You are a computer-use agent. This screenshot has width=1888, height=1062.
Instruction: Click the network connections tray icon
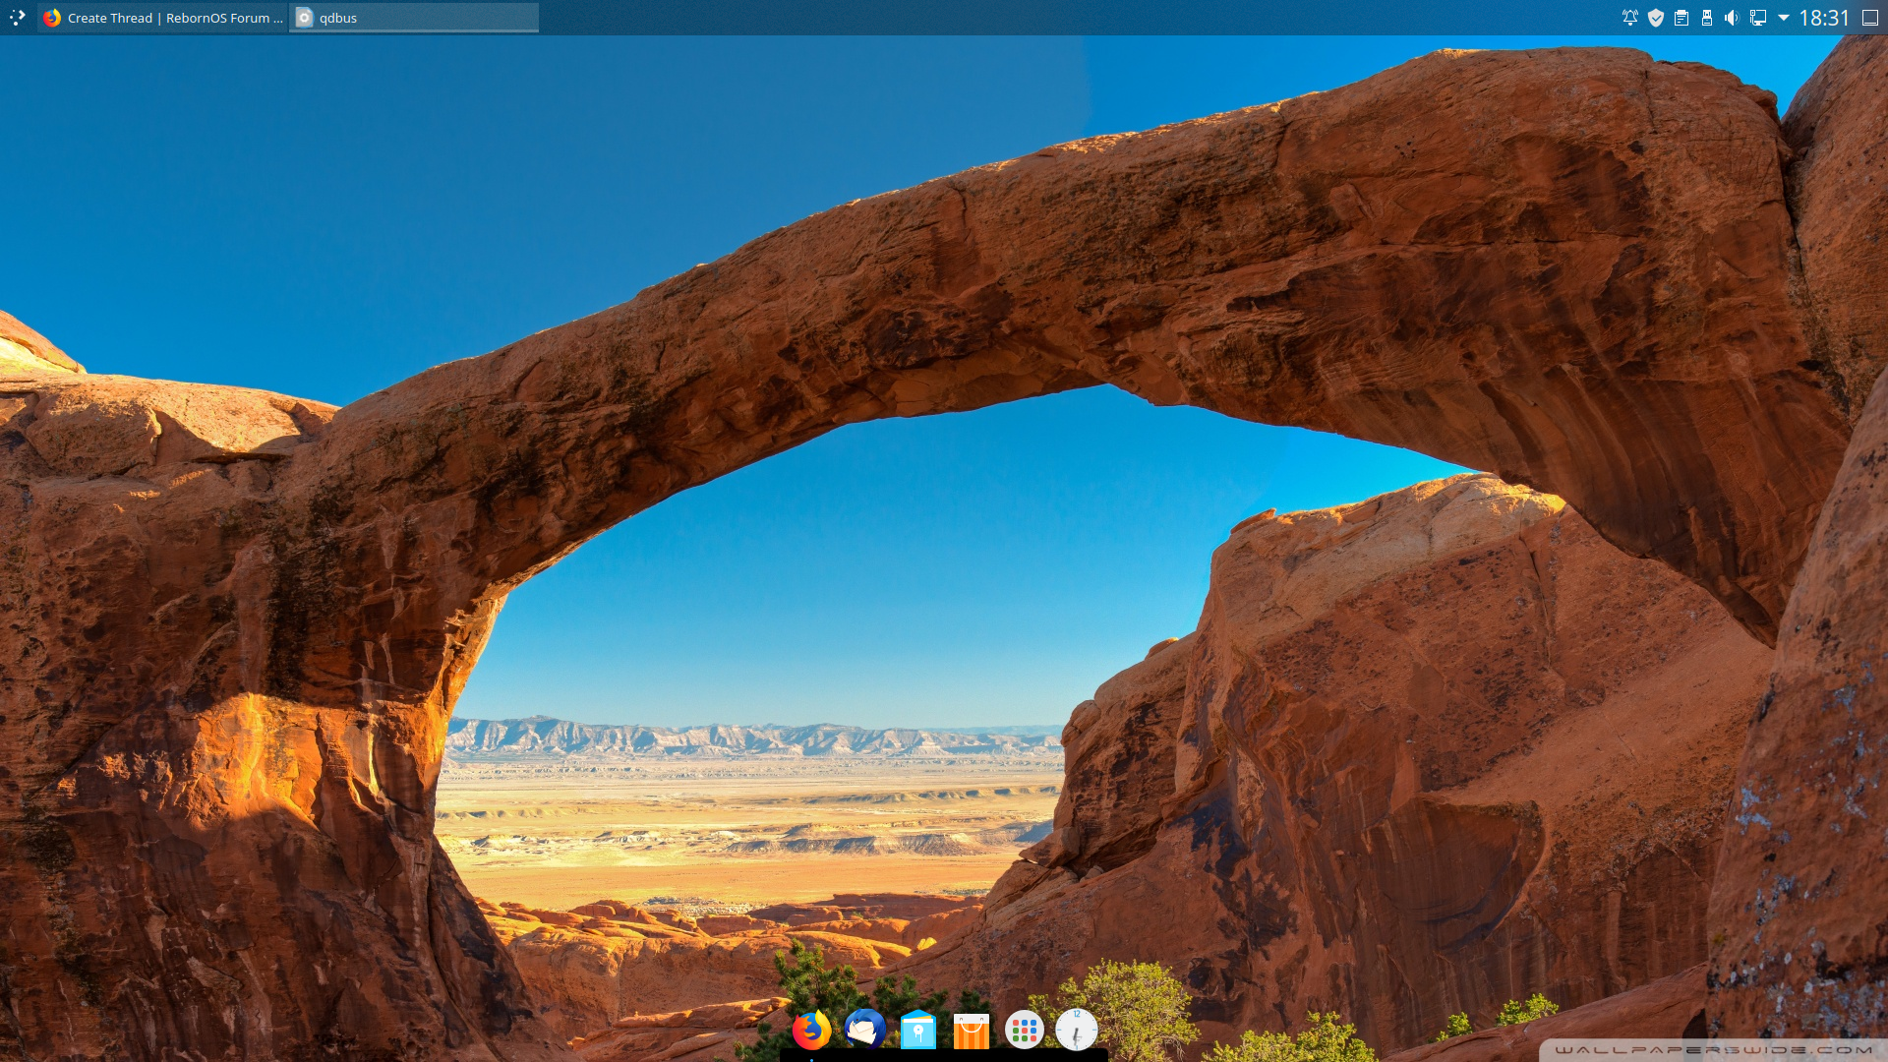[1758, 17]
